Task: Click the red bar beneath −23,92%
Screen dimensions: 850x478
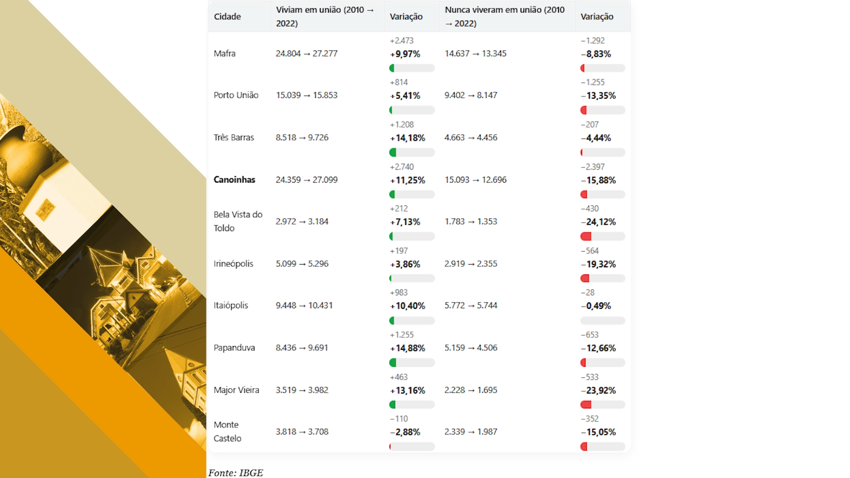Action: tap(602, 405)
